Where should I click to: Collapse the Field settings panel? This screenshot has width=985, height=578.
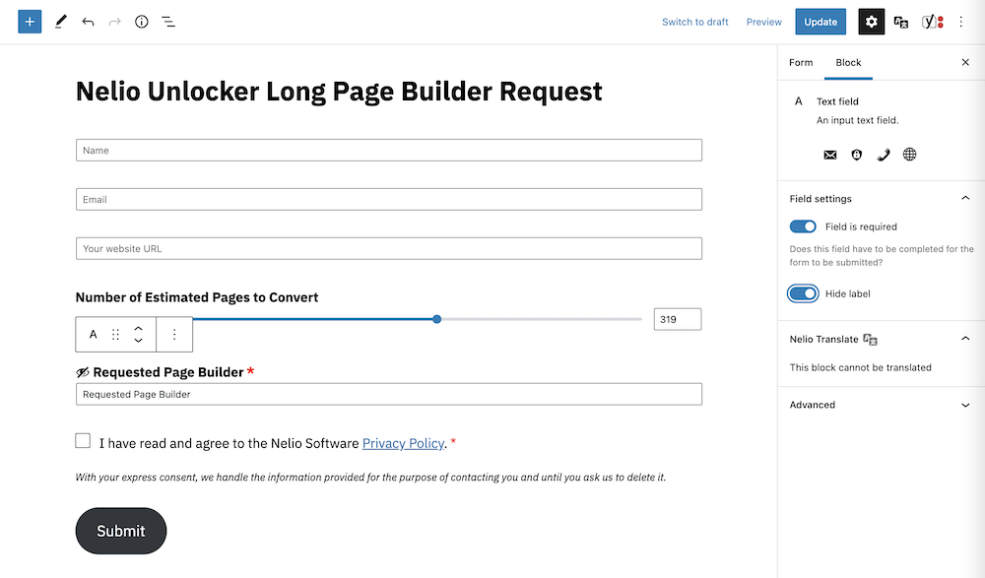tap(965, 199)
